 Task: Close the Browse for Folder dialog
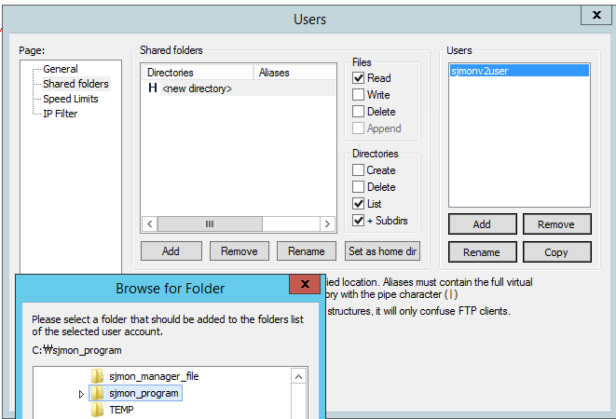click(x=305, y=286)
